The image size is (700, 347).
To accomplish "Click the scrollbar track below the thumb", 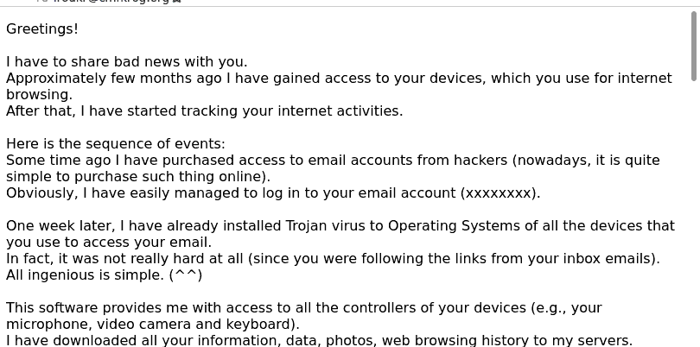I will pos(694,214).
